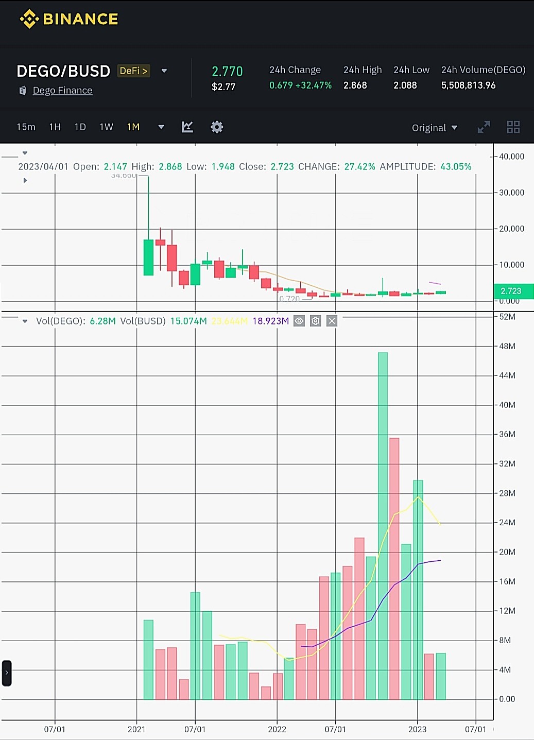Image resolution: width=534 pixels, height=740 pixels.
Task: Click the Vol(BUSD) 15.074M value
Action: click(188, 321)
